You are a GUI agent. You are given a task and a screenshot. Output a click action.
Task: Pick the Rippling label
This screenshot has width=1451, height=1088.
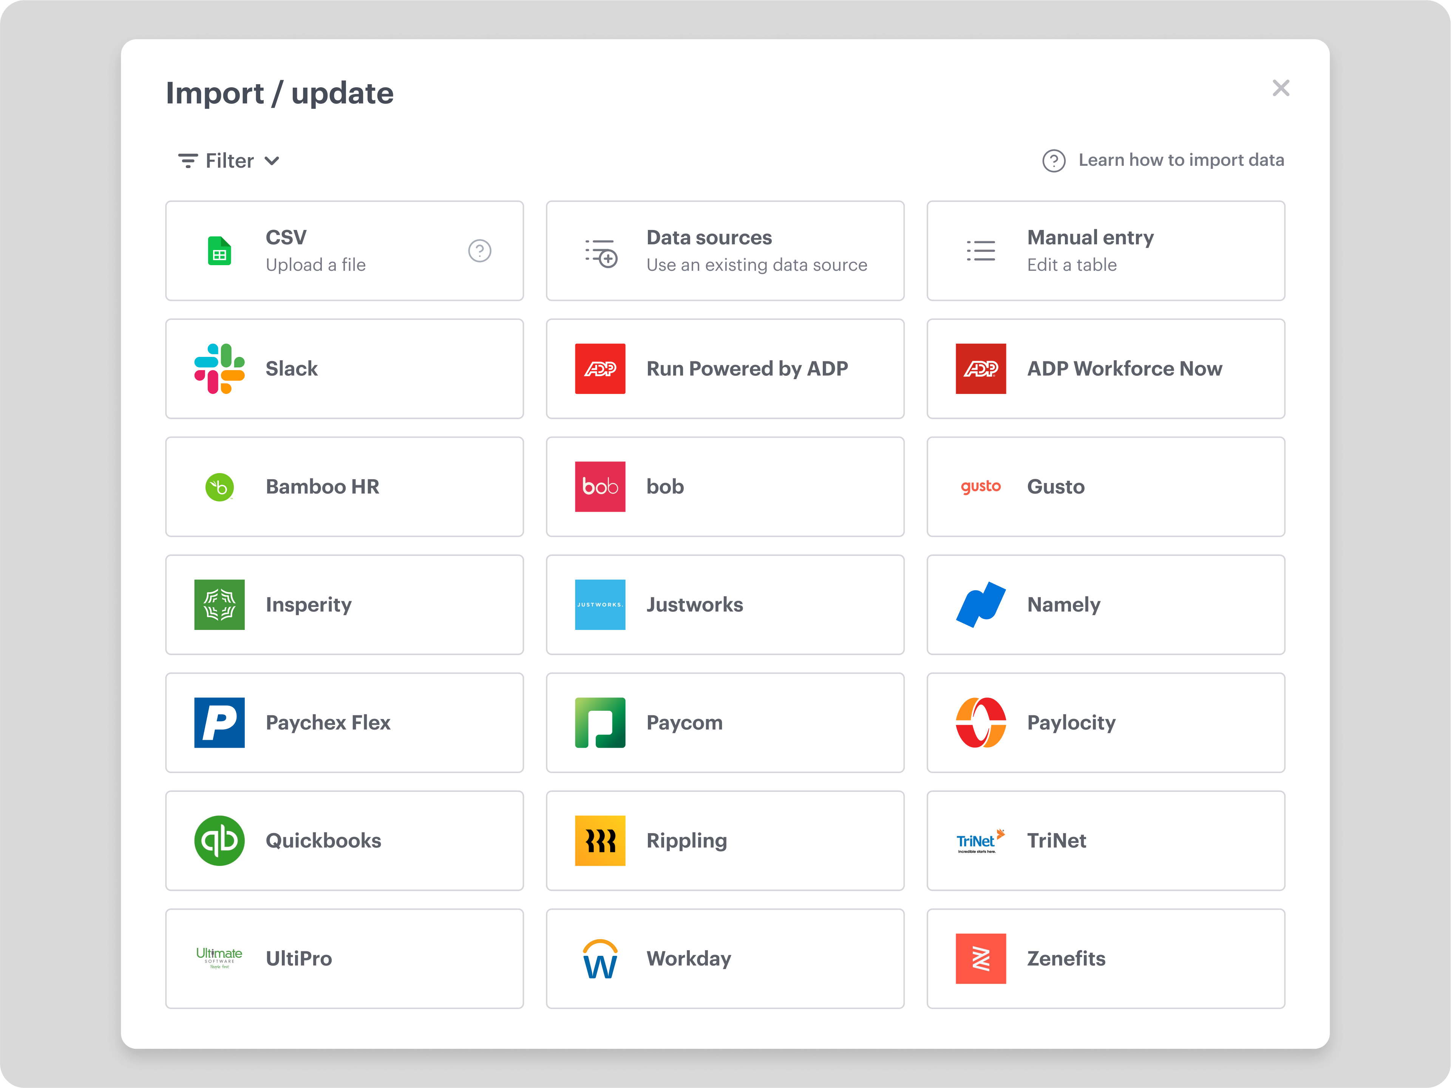pyautogui.click(x=687, y=841)
